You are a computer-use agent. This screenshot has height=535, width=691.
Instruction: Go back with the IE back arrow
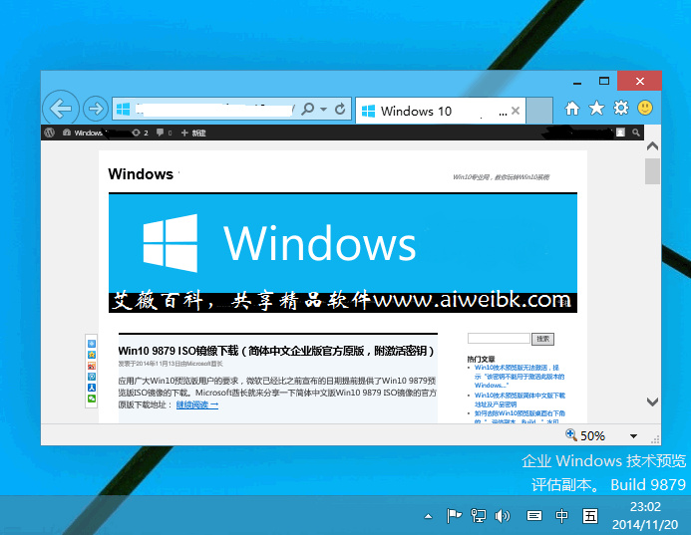point(61,109)
